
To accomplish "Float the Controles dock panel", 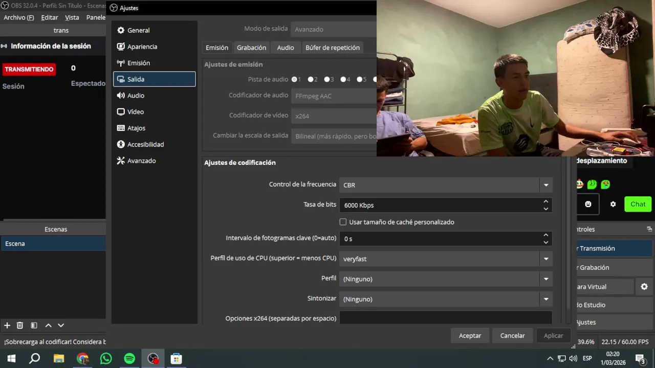I will (x=649, y=229).
